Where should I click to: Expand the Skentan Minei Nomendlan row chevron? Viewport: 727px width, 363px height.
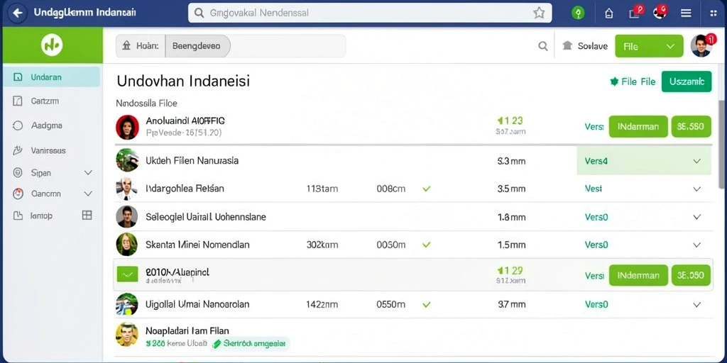click(696, 245)
